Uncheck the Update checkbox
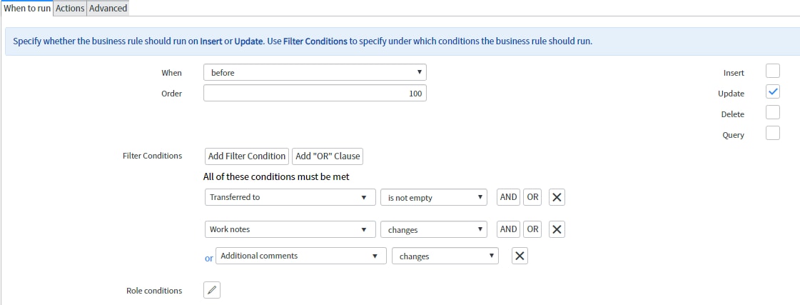 click(772, 92)
